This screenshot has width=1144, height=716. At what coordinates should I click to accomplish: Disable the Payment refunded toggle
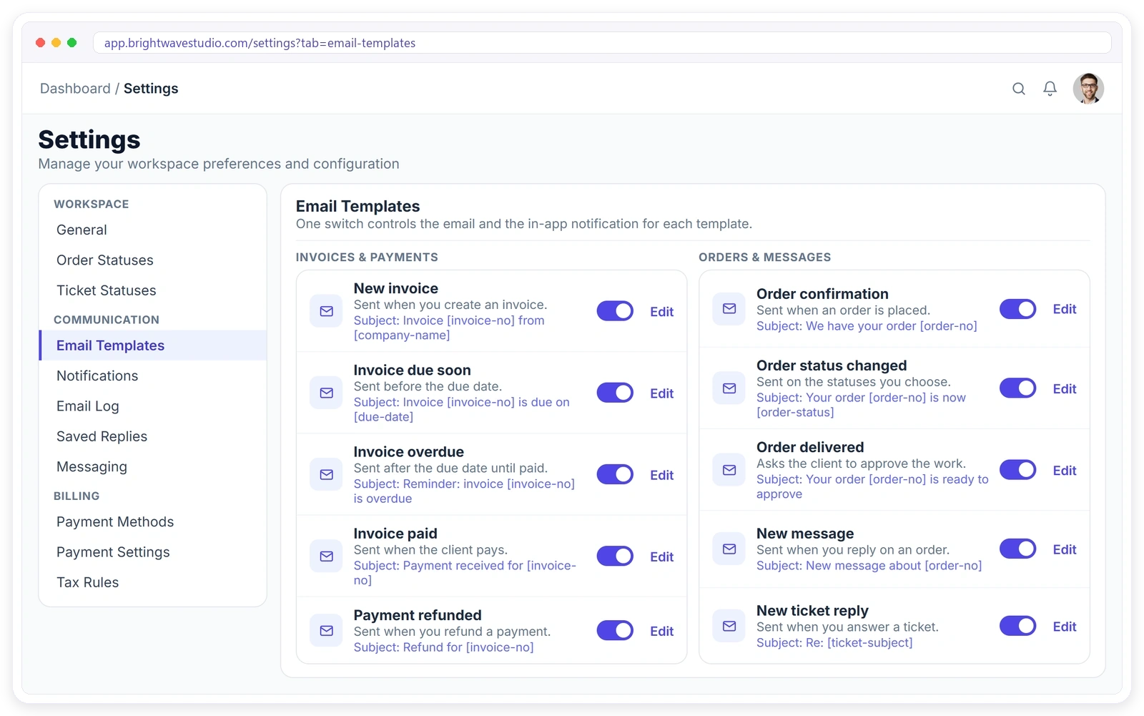(x=615, y=630)
